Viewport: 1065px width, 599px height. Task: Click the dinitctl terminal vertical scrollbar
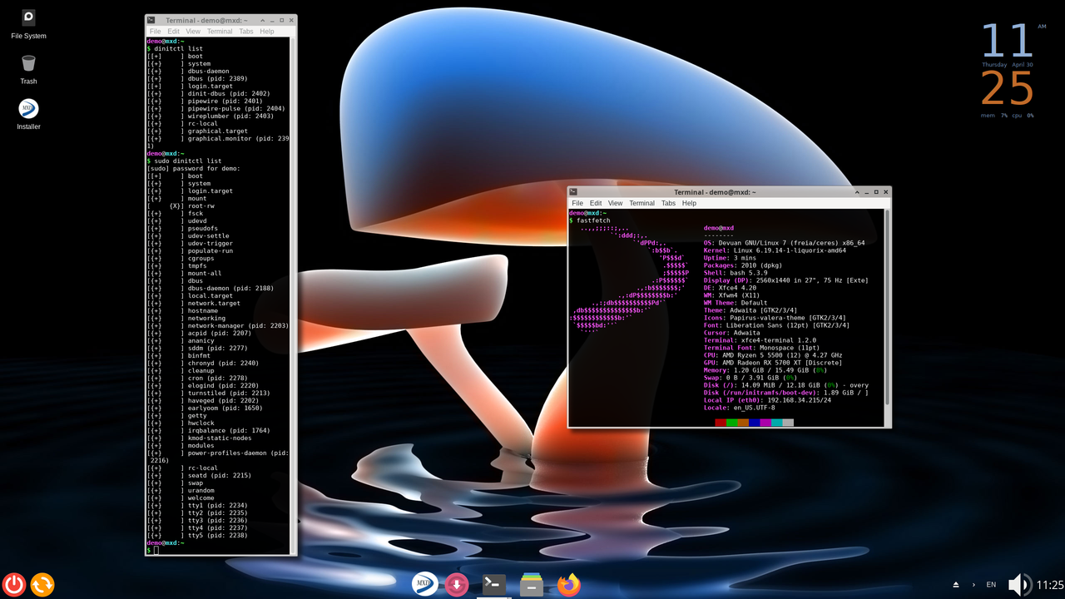(x=293, y=295)
